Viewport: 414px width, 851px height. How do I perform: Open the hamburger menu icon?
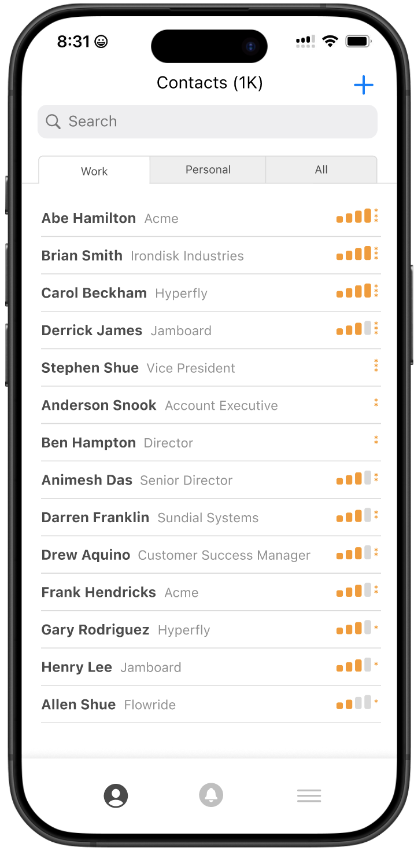pos(309,795)
